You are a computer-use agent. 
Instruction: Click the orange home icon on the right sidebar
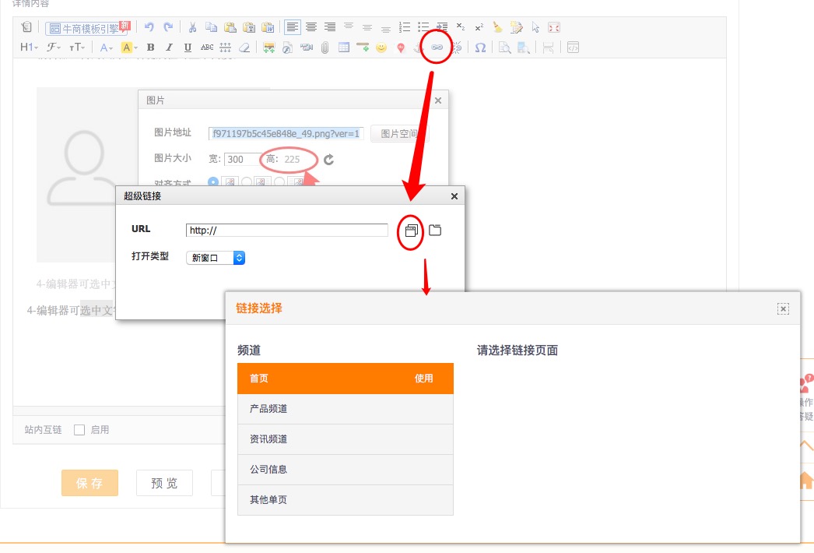[806, 481]
